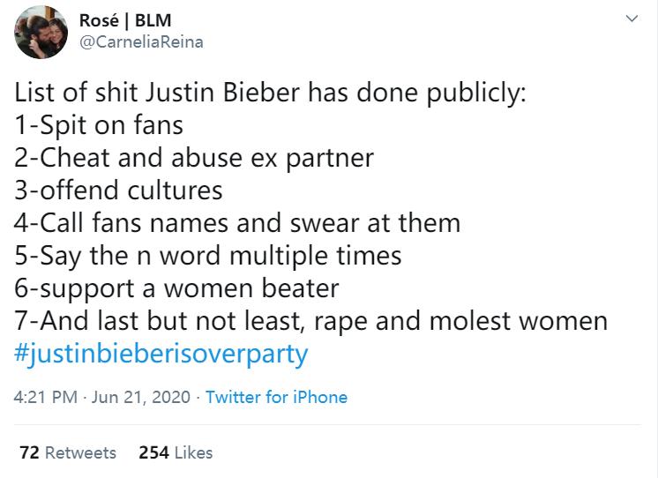Image resolution: width=658 pixels, height=478 pixels.
Task: Open the Retweets label
Action: point(80,452)
